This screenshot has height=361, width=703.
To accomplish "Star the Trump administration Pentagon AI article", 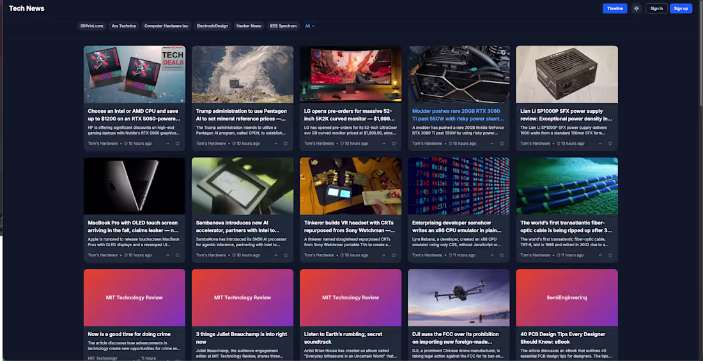I will 286,144.
